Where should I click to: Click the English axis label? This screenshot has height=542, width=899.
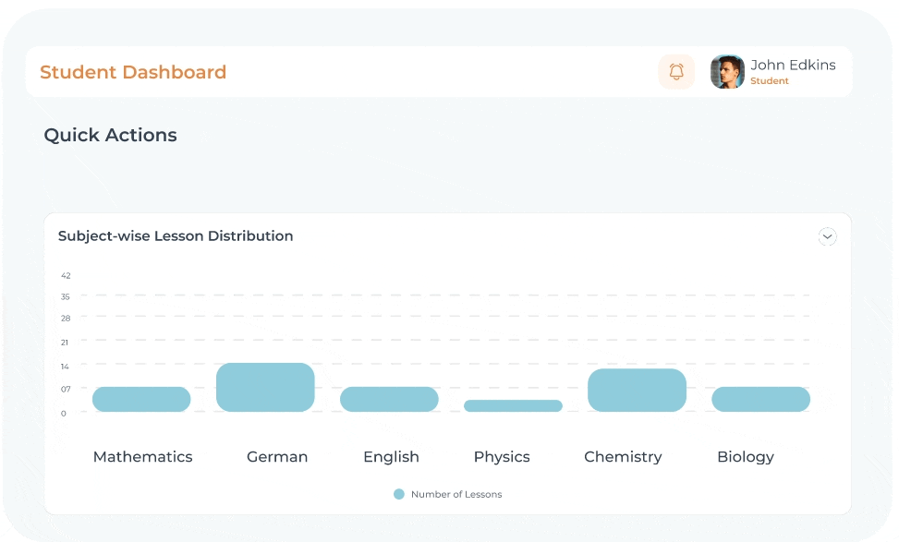click(x=391, y=457)
